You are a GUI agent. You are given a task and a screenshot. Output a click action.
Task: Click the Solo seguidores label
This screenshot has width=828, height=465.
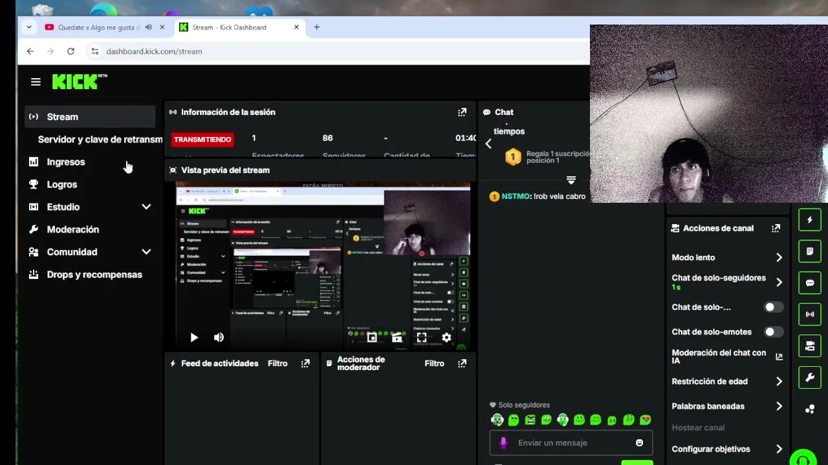coord(519,405)
